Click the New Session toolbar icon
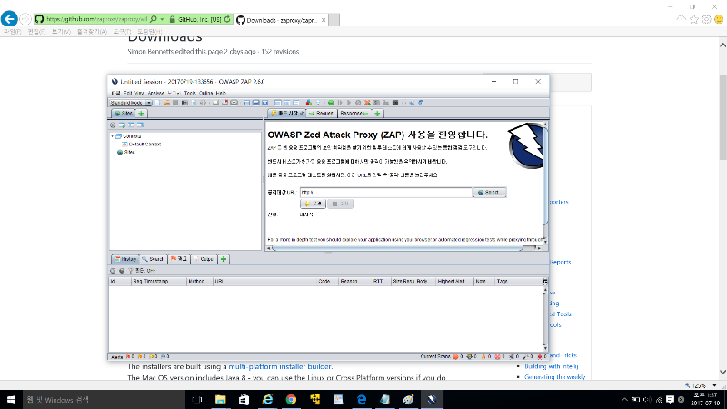Screen dimensions: 727x409 pyautogui.click(x=157, y=103)
